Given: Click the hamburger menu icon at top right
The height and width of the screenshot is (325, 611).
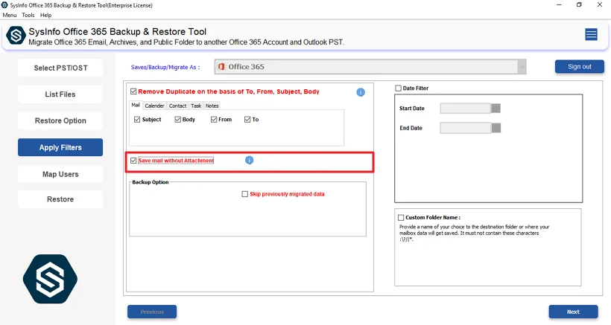Looking at the screenshot, I should point(591,35).
